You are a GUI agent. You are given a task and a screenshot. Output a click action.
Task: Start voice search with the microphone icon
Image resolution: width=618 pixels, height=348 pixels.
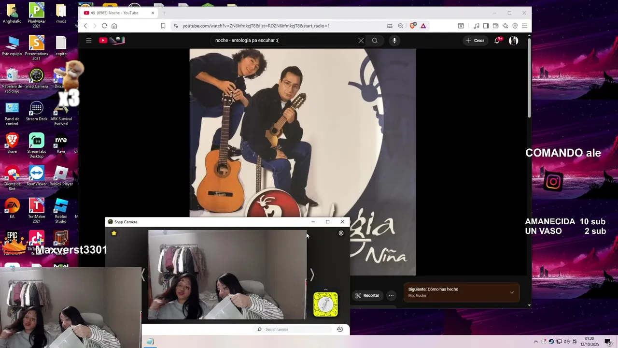click(x=394, y=41)
